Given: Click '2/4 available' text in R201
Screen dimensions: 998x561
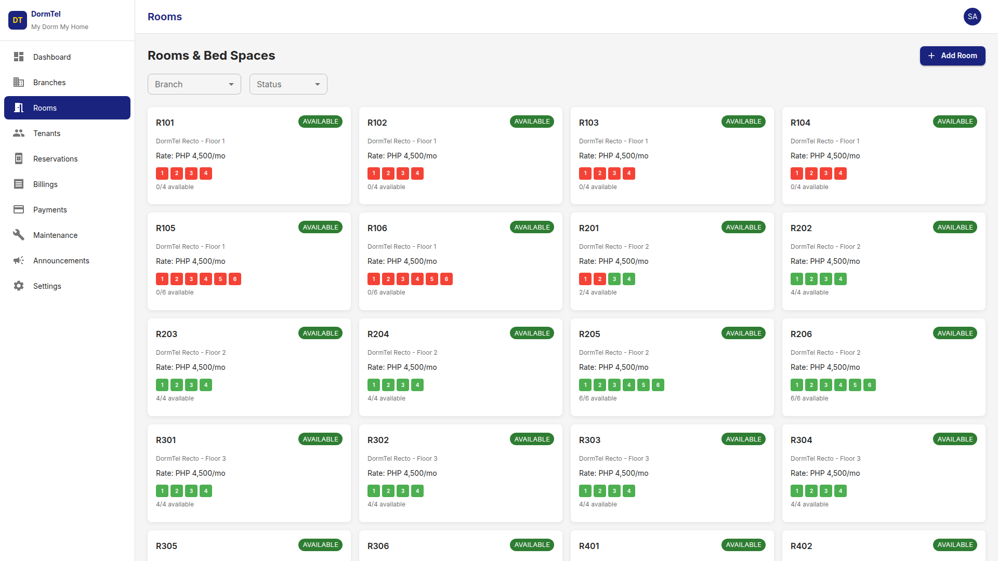Looking at the screenshot, I should (598, 292).
